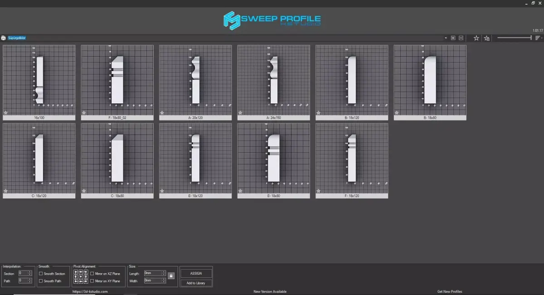Click the Get New Profiles link

[x=450, y=291]
